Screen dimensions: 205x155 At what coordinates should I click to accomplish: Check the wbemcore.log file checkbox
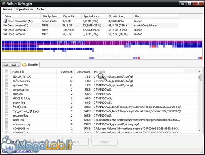7,124
